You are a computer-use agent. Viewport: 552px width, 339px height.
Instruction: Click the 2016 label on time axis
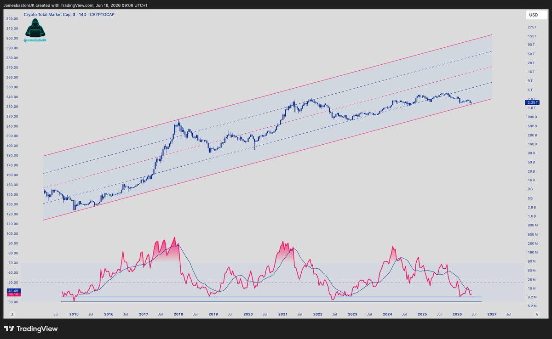coord(109,314)
